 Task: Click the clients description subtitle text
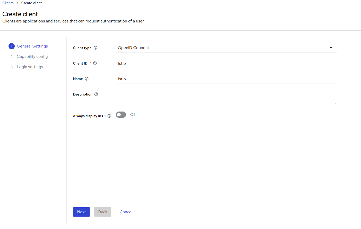coord(73,21)
